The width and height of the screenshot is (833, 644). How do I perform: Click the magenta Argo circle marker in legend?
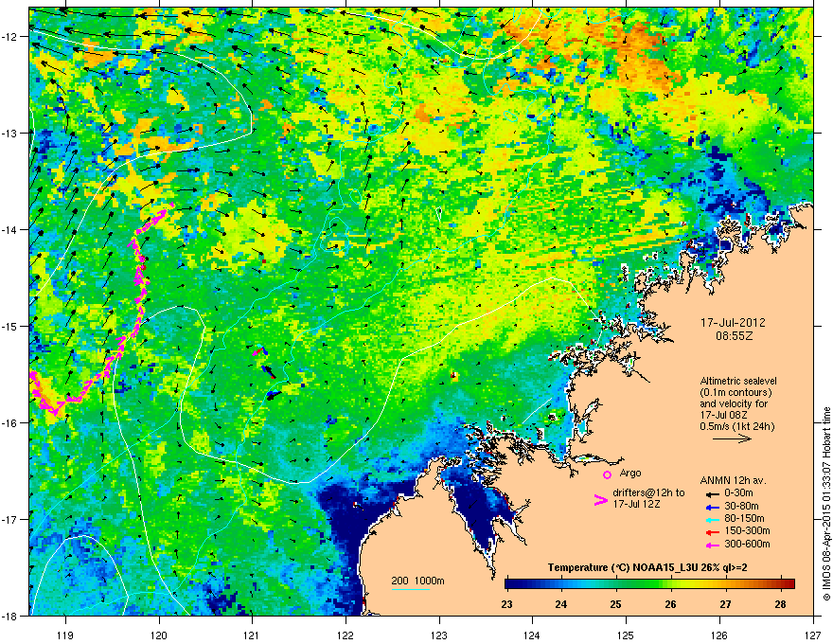tap(607, 474)
